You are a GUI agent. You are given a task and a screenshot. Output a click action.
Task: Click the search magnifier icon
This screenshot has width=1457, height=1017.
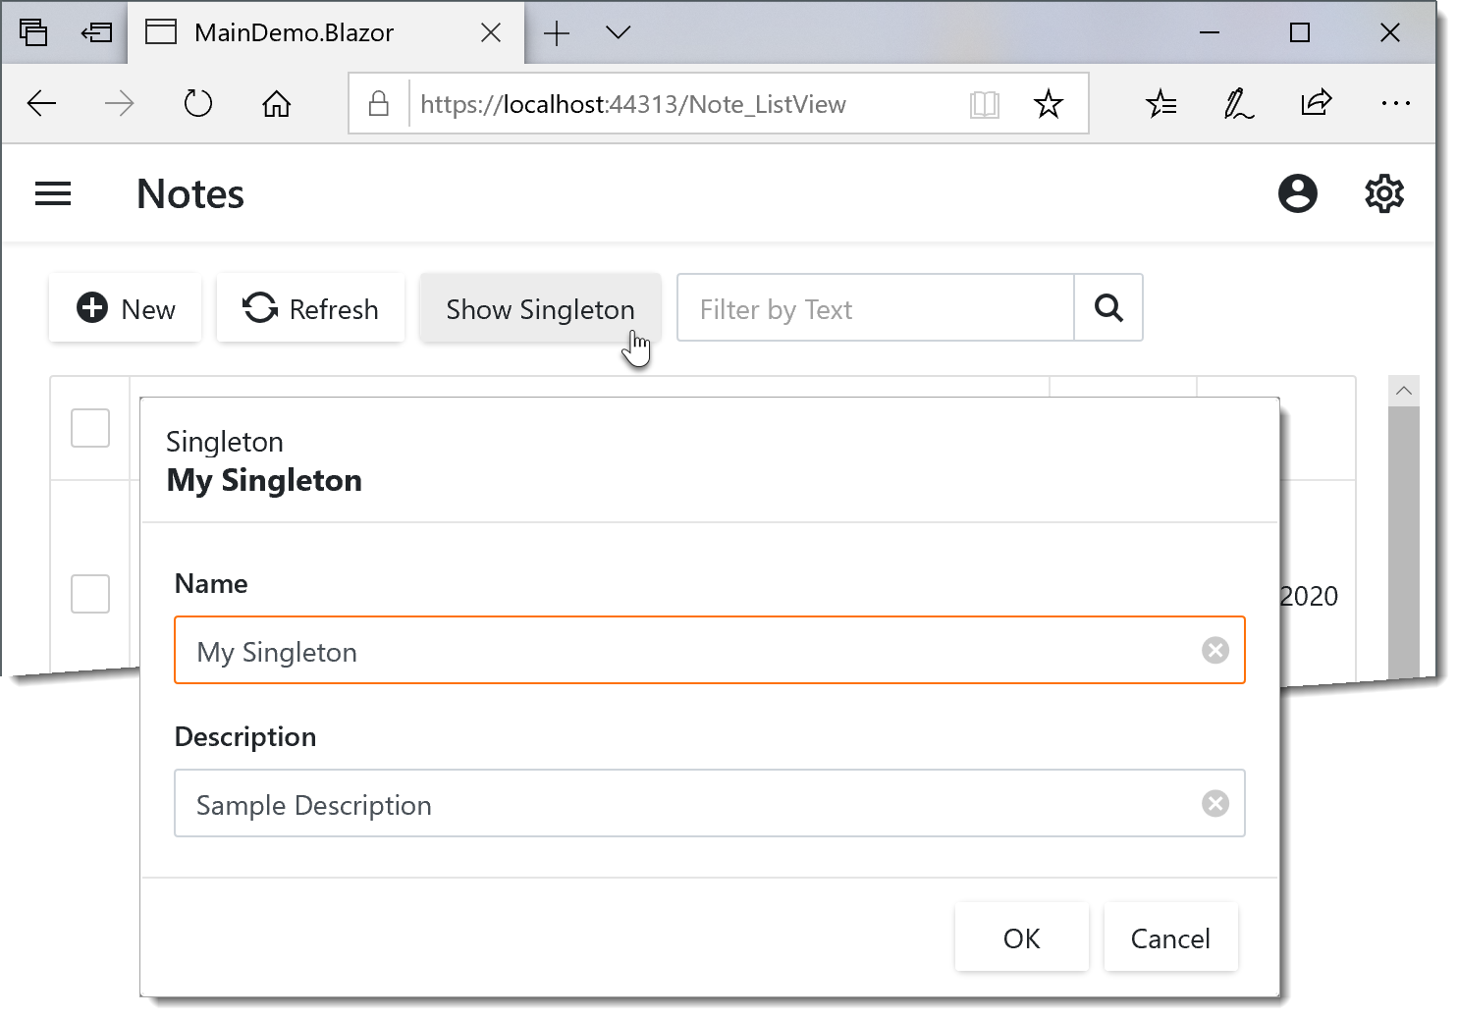click(1108, 308)
